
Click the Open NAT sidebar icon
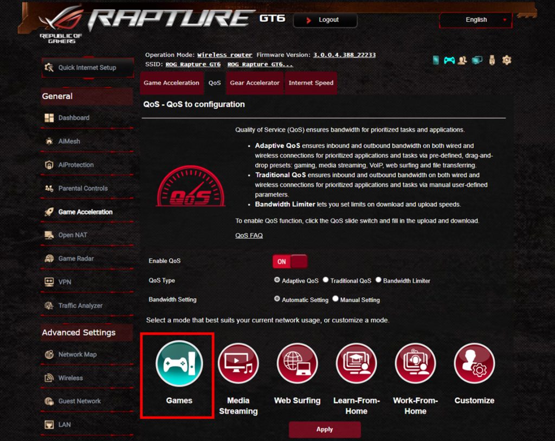coord(49,235)
